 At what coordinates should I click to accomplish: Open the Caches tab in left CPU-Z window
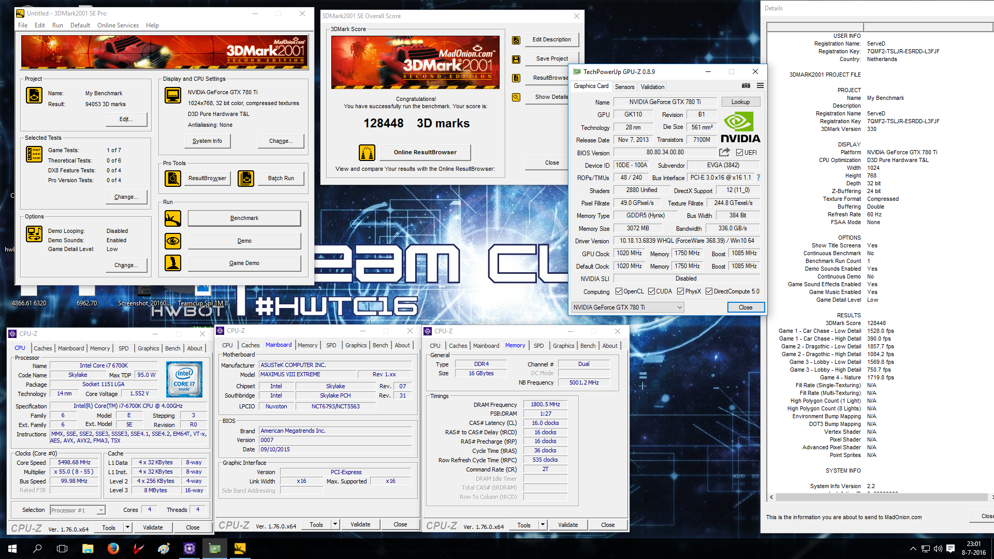(x=43, y=348)
